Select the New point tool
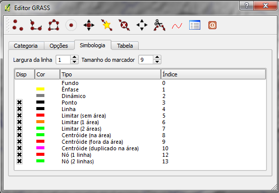This screenshot has width=279, height=193. tap(18, 25)
